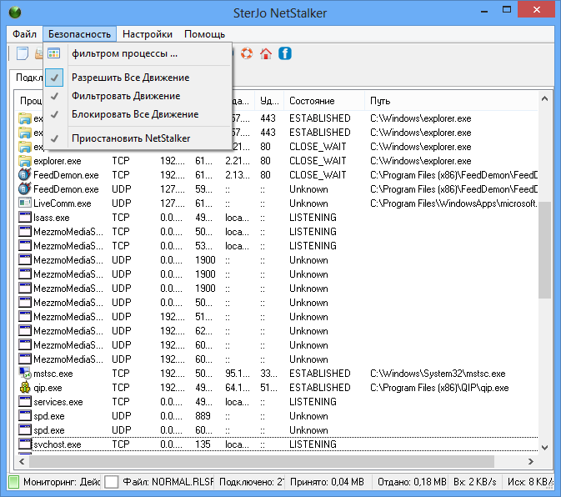Click the lsass.exe process icon

click(x=25, y=217)
